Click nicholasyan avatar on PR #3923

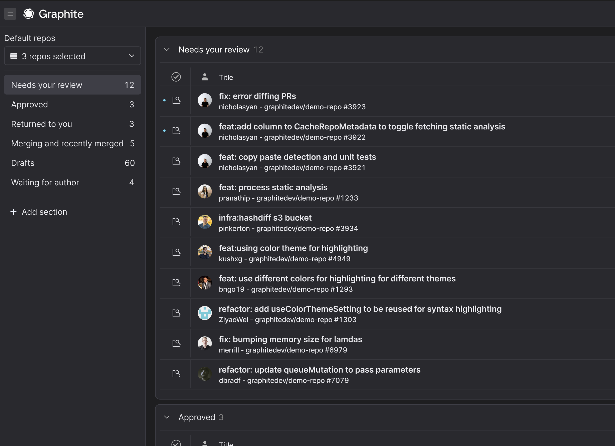(205, 100)
